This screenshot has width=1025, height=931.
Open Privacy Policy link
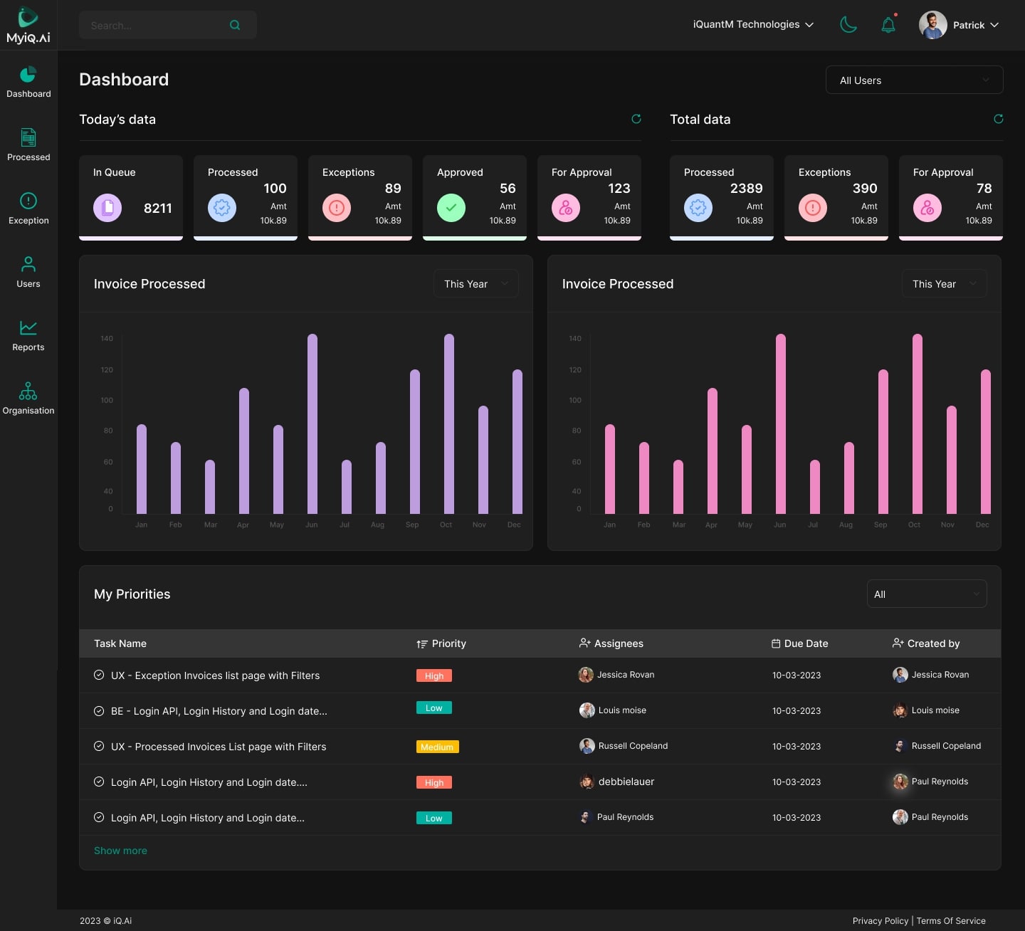881,920
